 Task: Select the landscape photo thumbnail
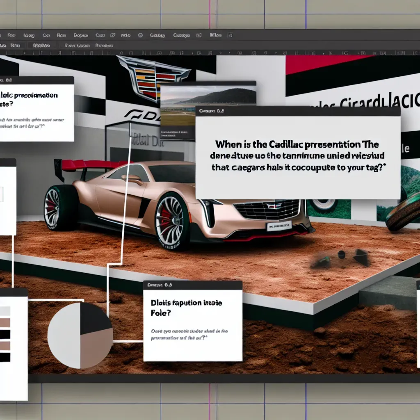coord(208,110)
